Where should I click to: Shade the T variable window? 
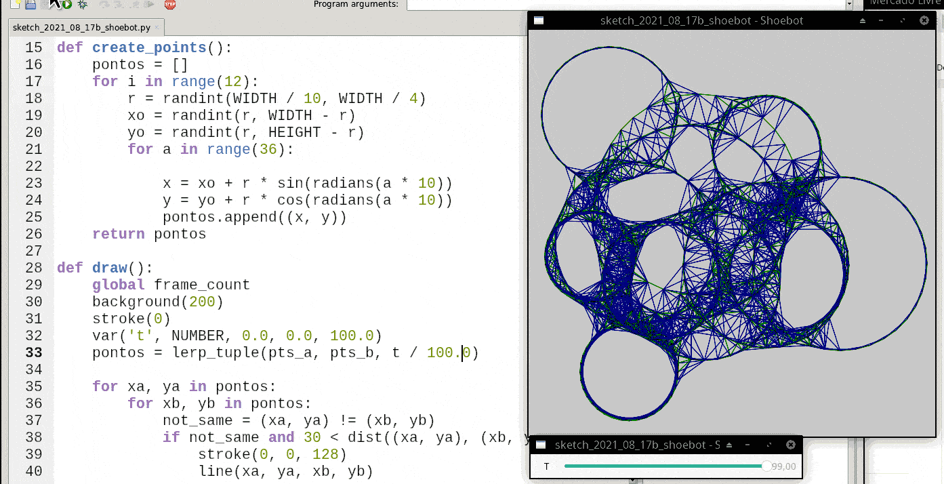click(x=729, y=445)
